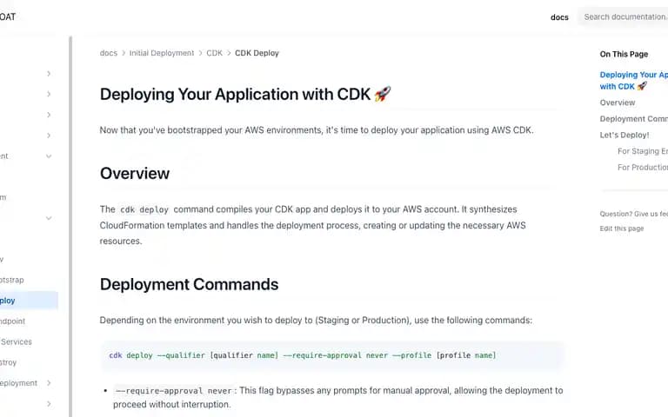Collapse down-chevron beside sidebar item ending 'nt'

pyautogui.click(x=49, y=156)
